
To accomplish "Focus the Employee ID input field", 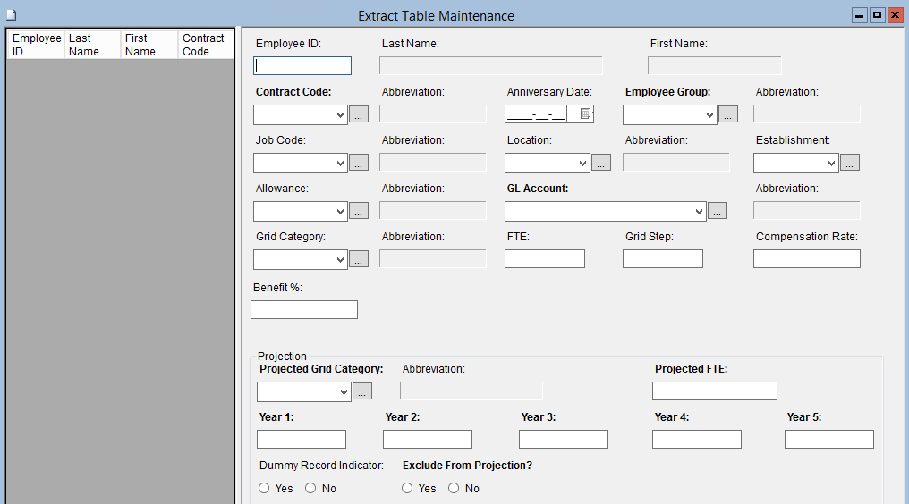I will (x=302, y=65).
